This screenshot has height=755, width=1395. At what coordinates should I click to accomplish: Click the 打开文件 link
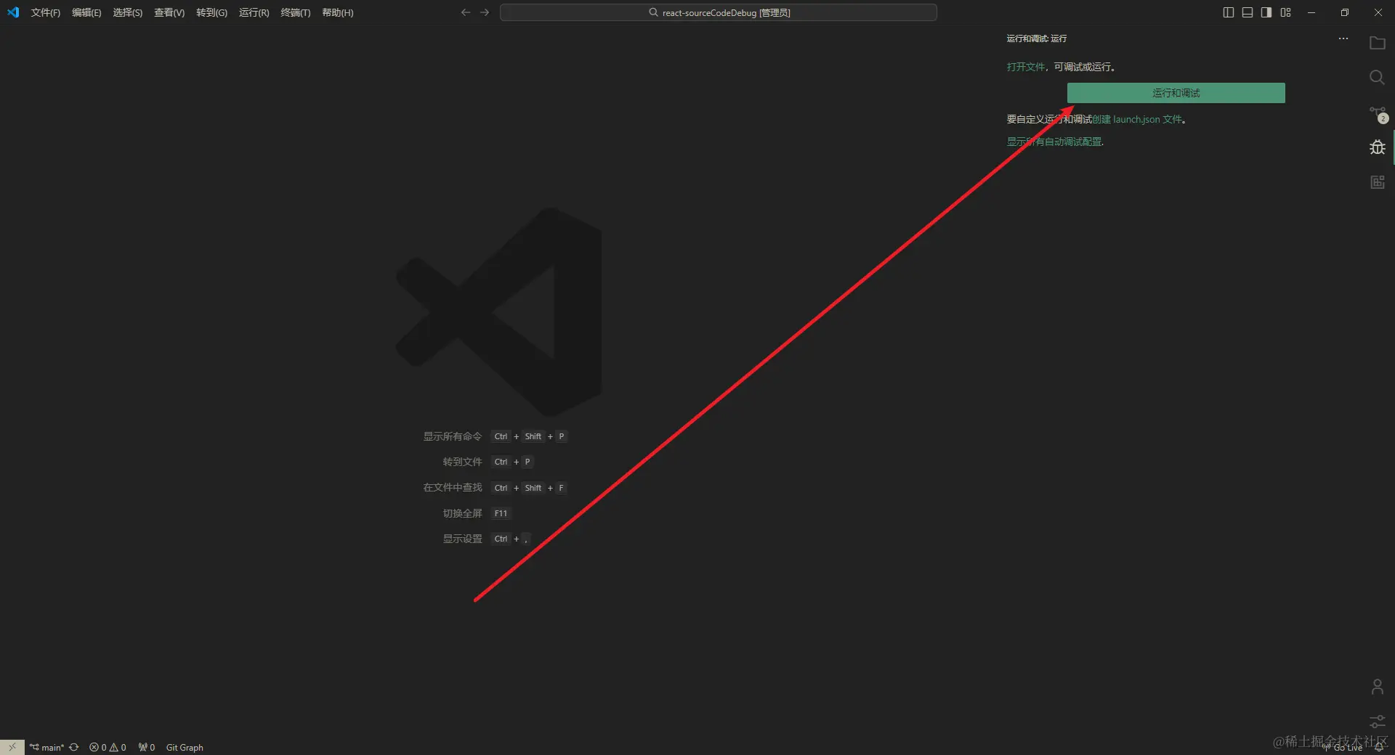coord(1025,67)
